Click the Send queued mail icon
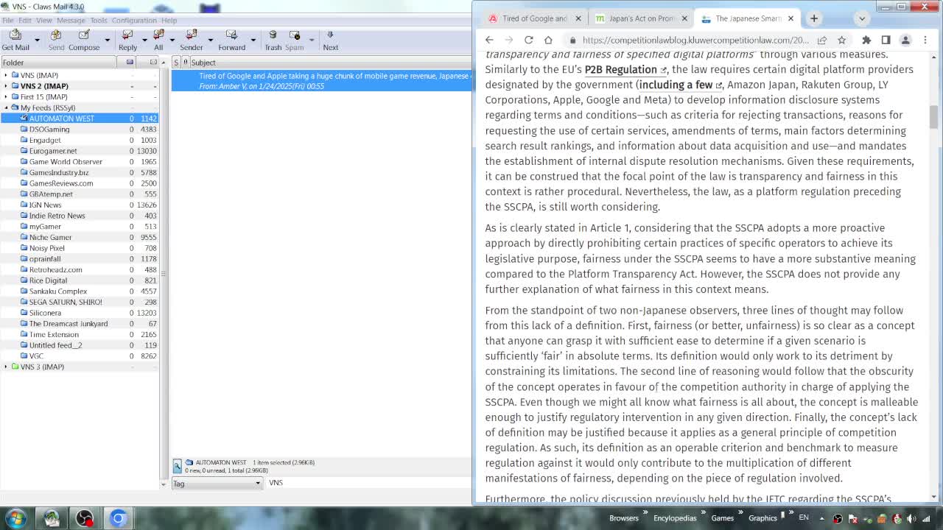Viewport: 943px width, 530px height. click(x=56, y=35)
